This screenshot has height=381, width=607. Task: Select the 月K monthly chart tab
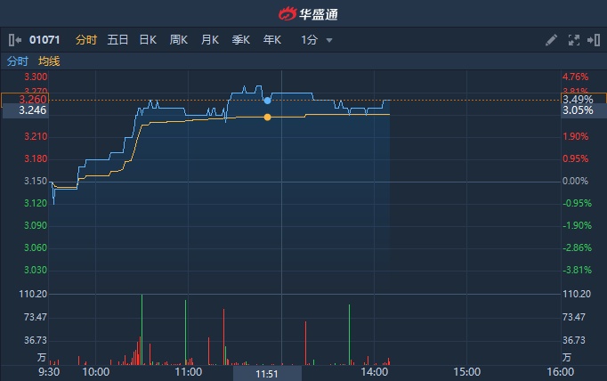coord(209,40)
